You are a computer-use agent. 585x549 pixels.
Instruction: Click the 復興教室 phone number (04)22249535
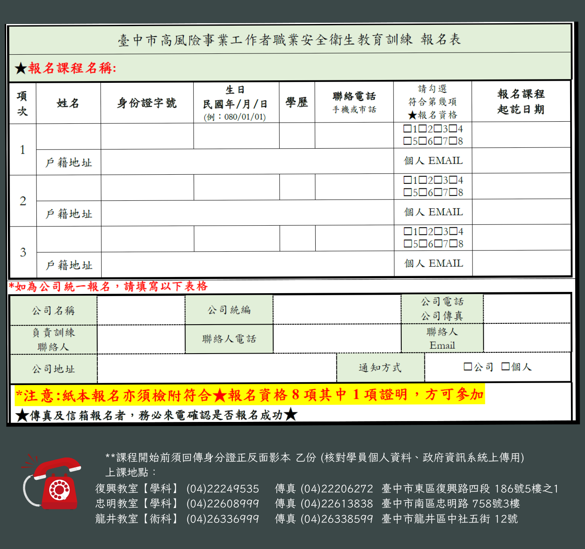pos(223,489)
